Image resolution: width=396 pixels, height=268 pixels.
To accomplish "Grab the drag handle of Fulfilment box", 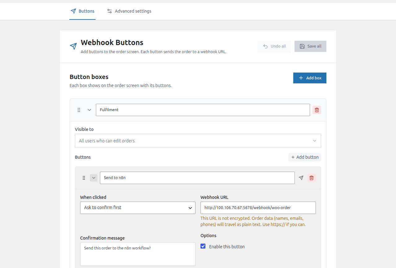I will pyautogui.click(x=79, y=110).
